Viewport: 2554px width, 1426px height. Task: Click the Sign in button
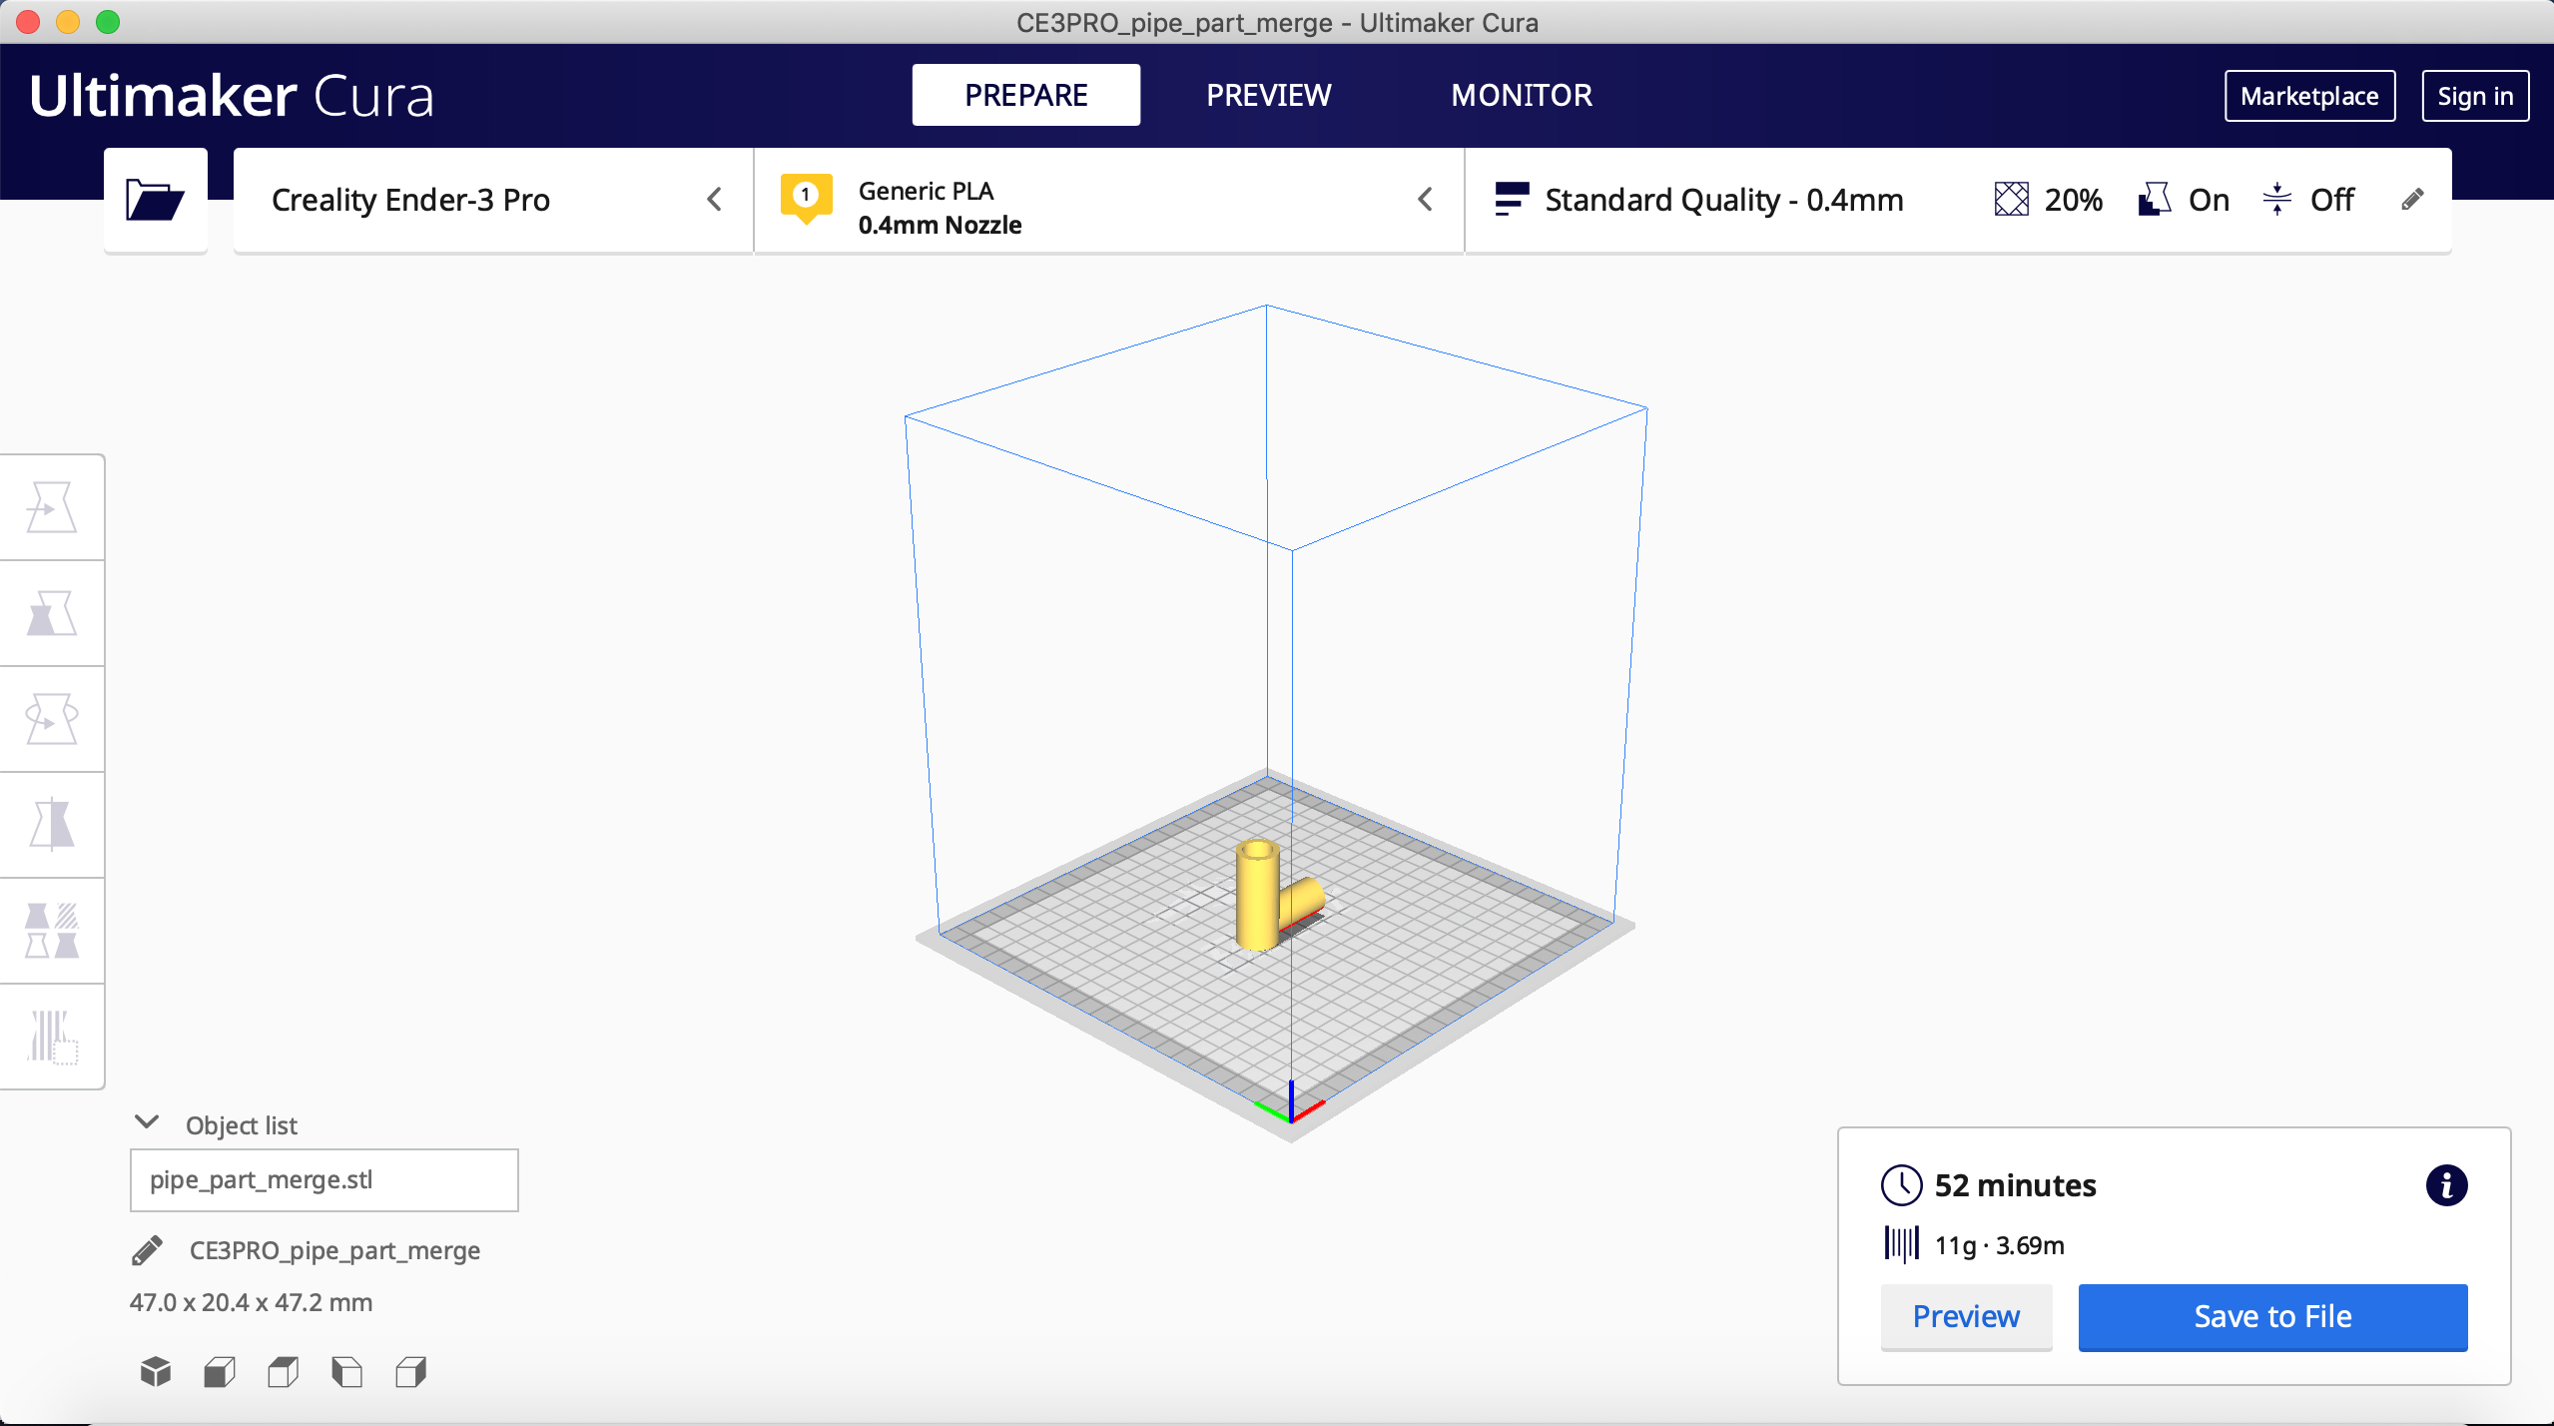tap(2475, 96)
